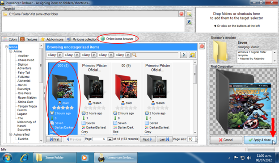The width and height of the screenshot is (279, 163).
Task: Open Windows Media Player from taskbar
Action: [85, 158]
